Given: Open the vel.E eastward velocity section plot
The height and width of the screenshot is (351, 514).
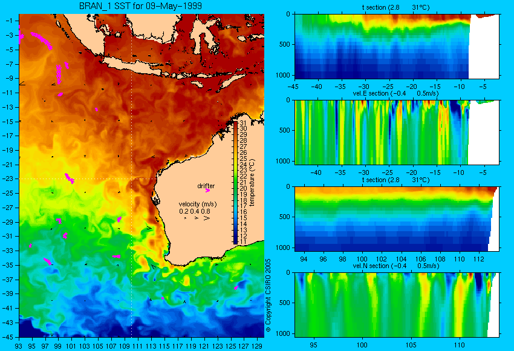Looking at the screenshot, I should [x=397, y=132].
